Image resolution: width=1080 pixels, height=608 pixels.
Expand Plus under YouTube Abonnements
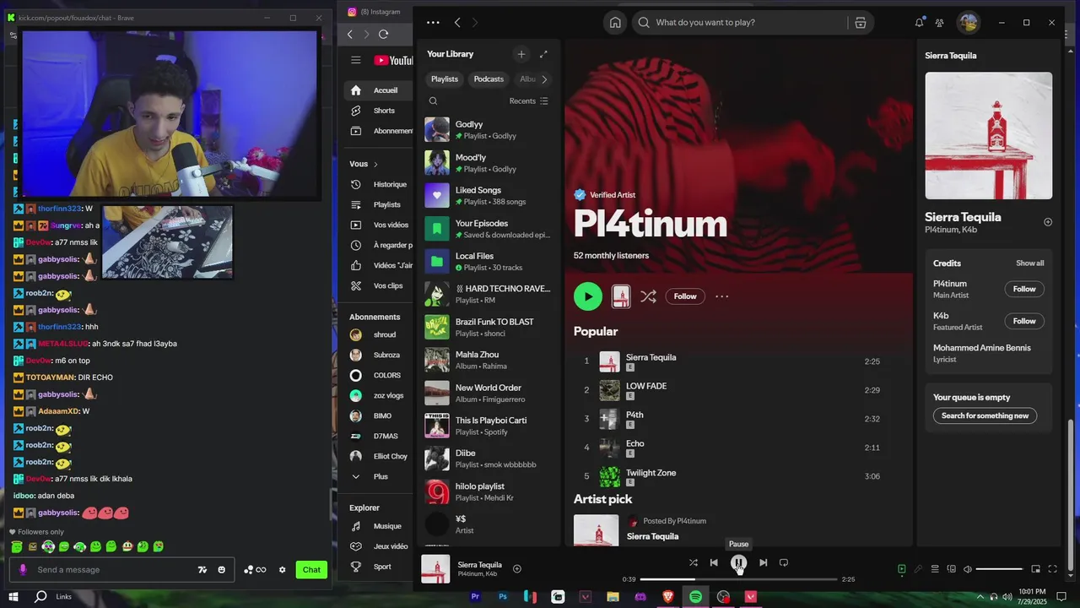click(378, 476)
